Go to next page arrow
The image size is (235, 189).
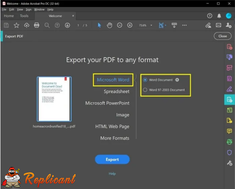coord(67,25)
